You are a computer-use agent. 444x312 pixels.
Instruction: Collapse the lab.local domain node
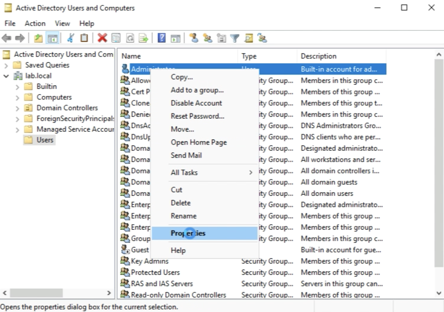click(6, 76)
